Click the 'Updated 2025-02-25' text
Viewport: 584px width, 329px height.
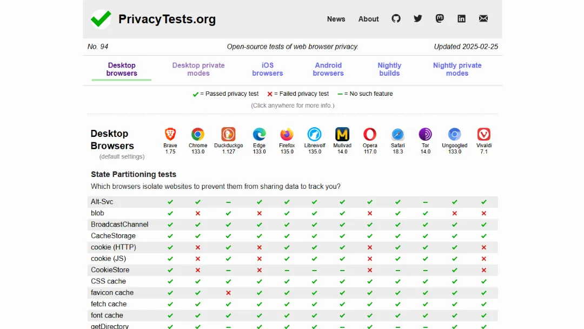click(x=466, y=47)
